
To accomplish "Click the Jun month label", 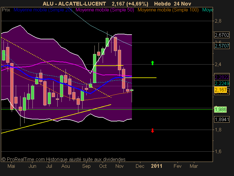I will [x=32, y=166].
